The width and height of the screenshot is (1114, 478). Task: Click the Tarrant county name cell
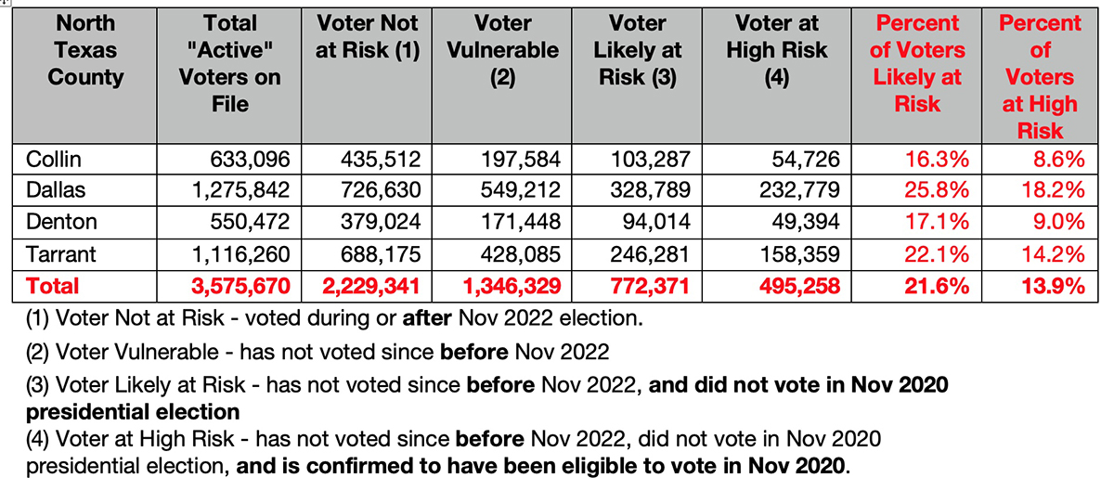click(x=85, y=254)
